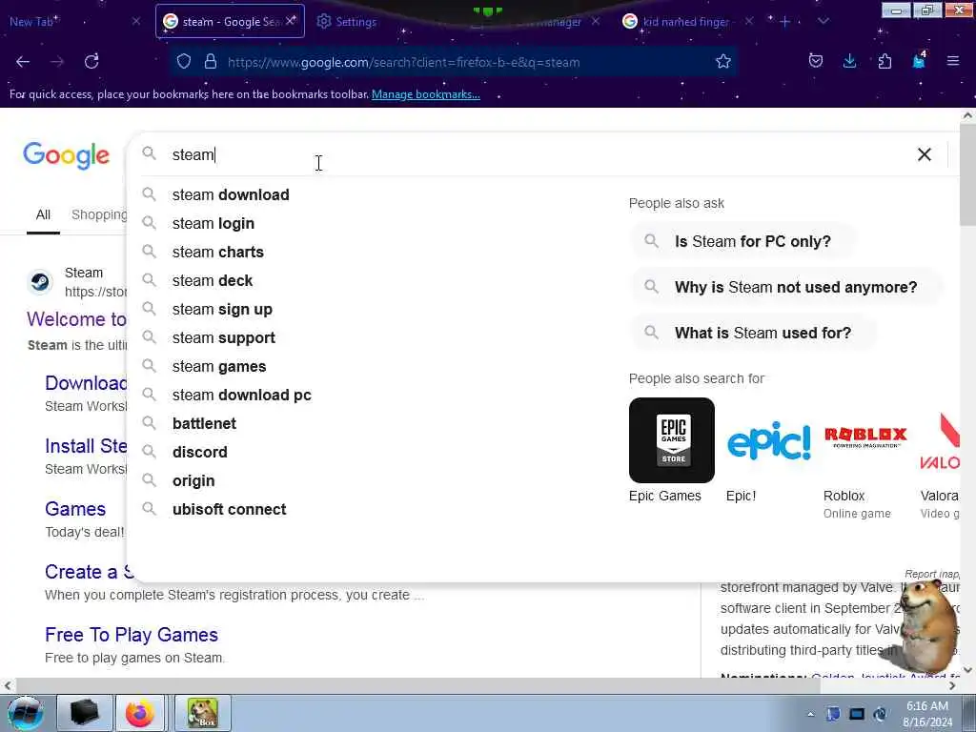Choose the ubisoft connect suggestion
Viewport: 976px width, 732px height.
229,510
